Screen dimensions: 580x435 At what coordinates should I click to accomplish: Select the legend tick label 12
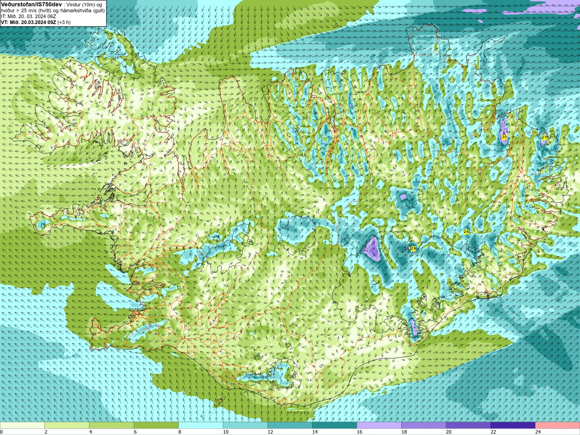tap(270, 432)
